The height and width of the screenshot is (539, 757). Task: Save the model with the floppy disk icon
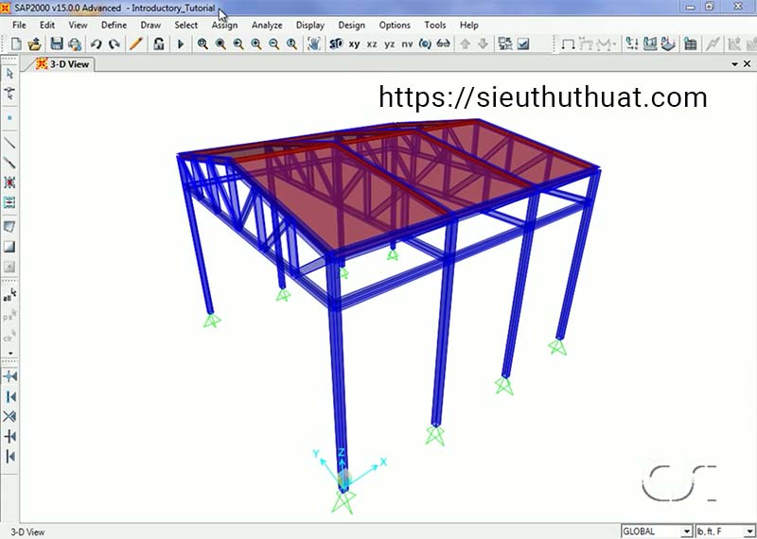click(57, 44)
